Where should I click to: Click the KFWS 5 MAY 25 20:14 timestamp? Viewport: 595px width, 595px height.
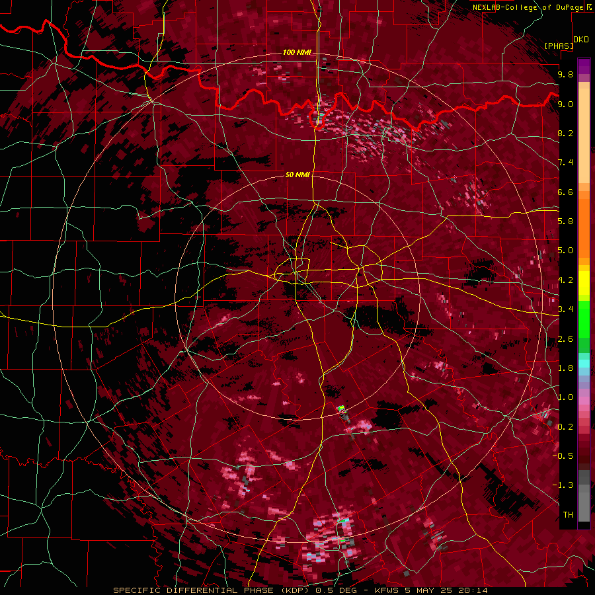coord(431,590)
